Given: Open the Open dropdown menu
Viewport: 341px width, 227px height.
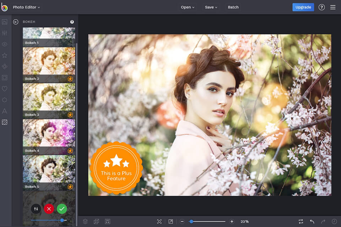Looking at the screenshot, I should tap(188, 7).
